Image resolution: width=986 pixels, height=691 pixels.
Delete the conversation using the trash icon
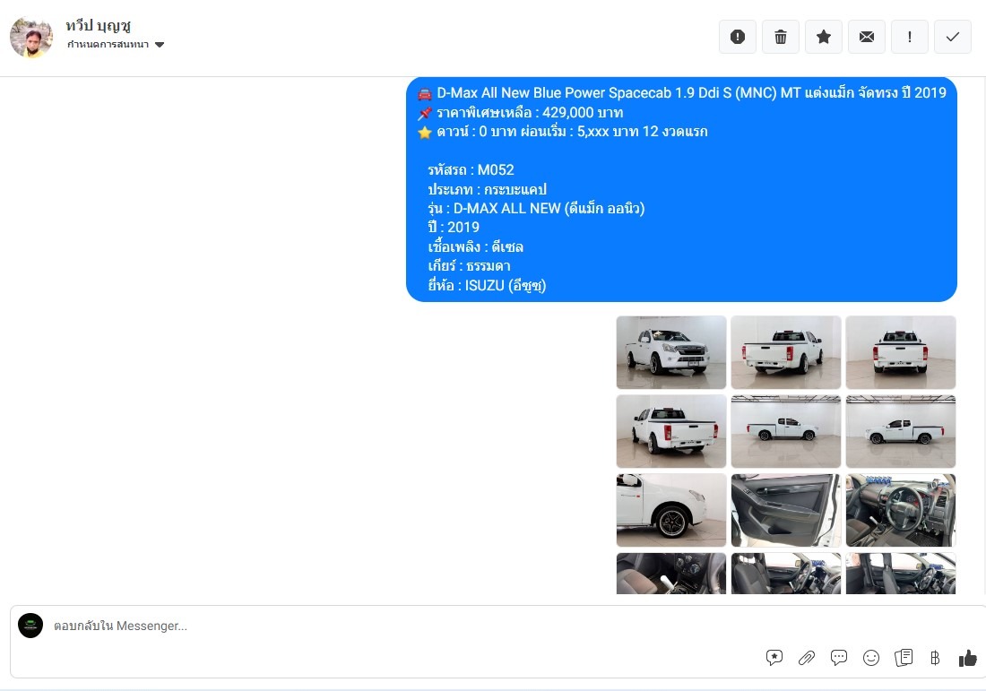[x=781, y=37]
